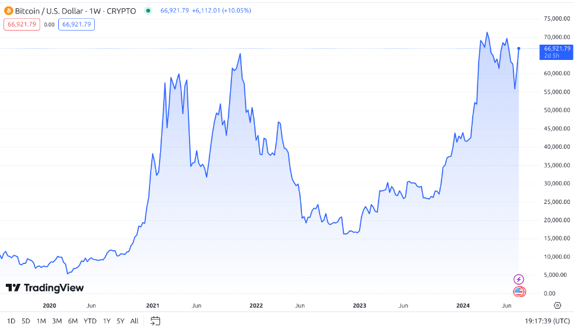Screen dimensions: 574x335
Task: Click the latest data point on the chart line
Action: [519, 48]
